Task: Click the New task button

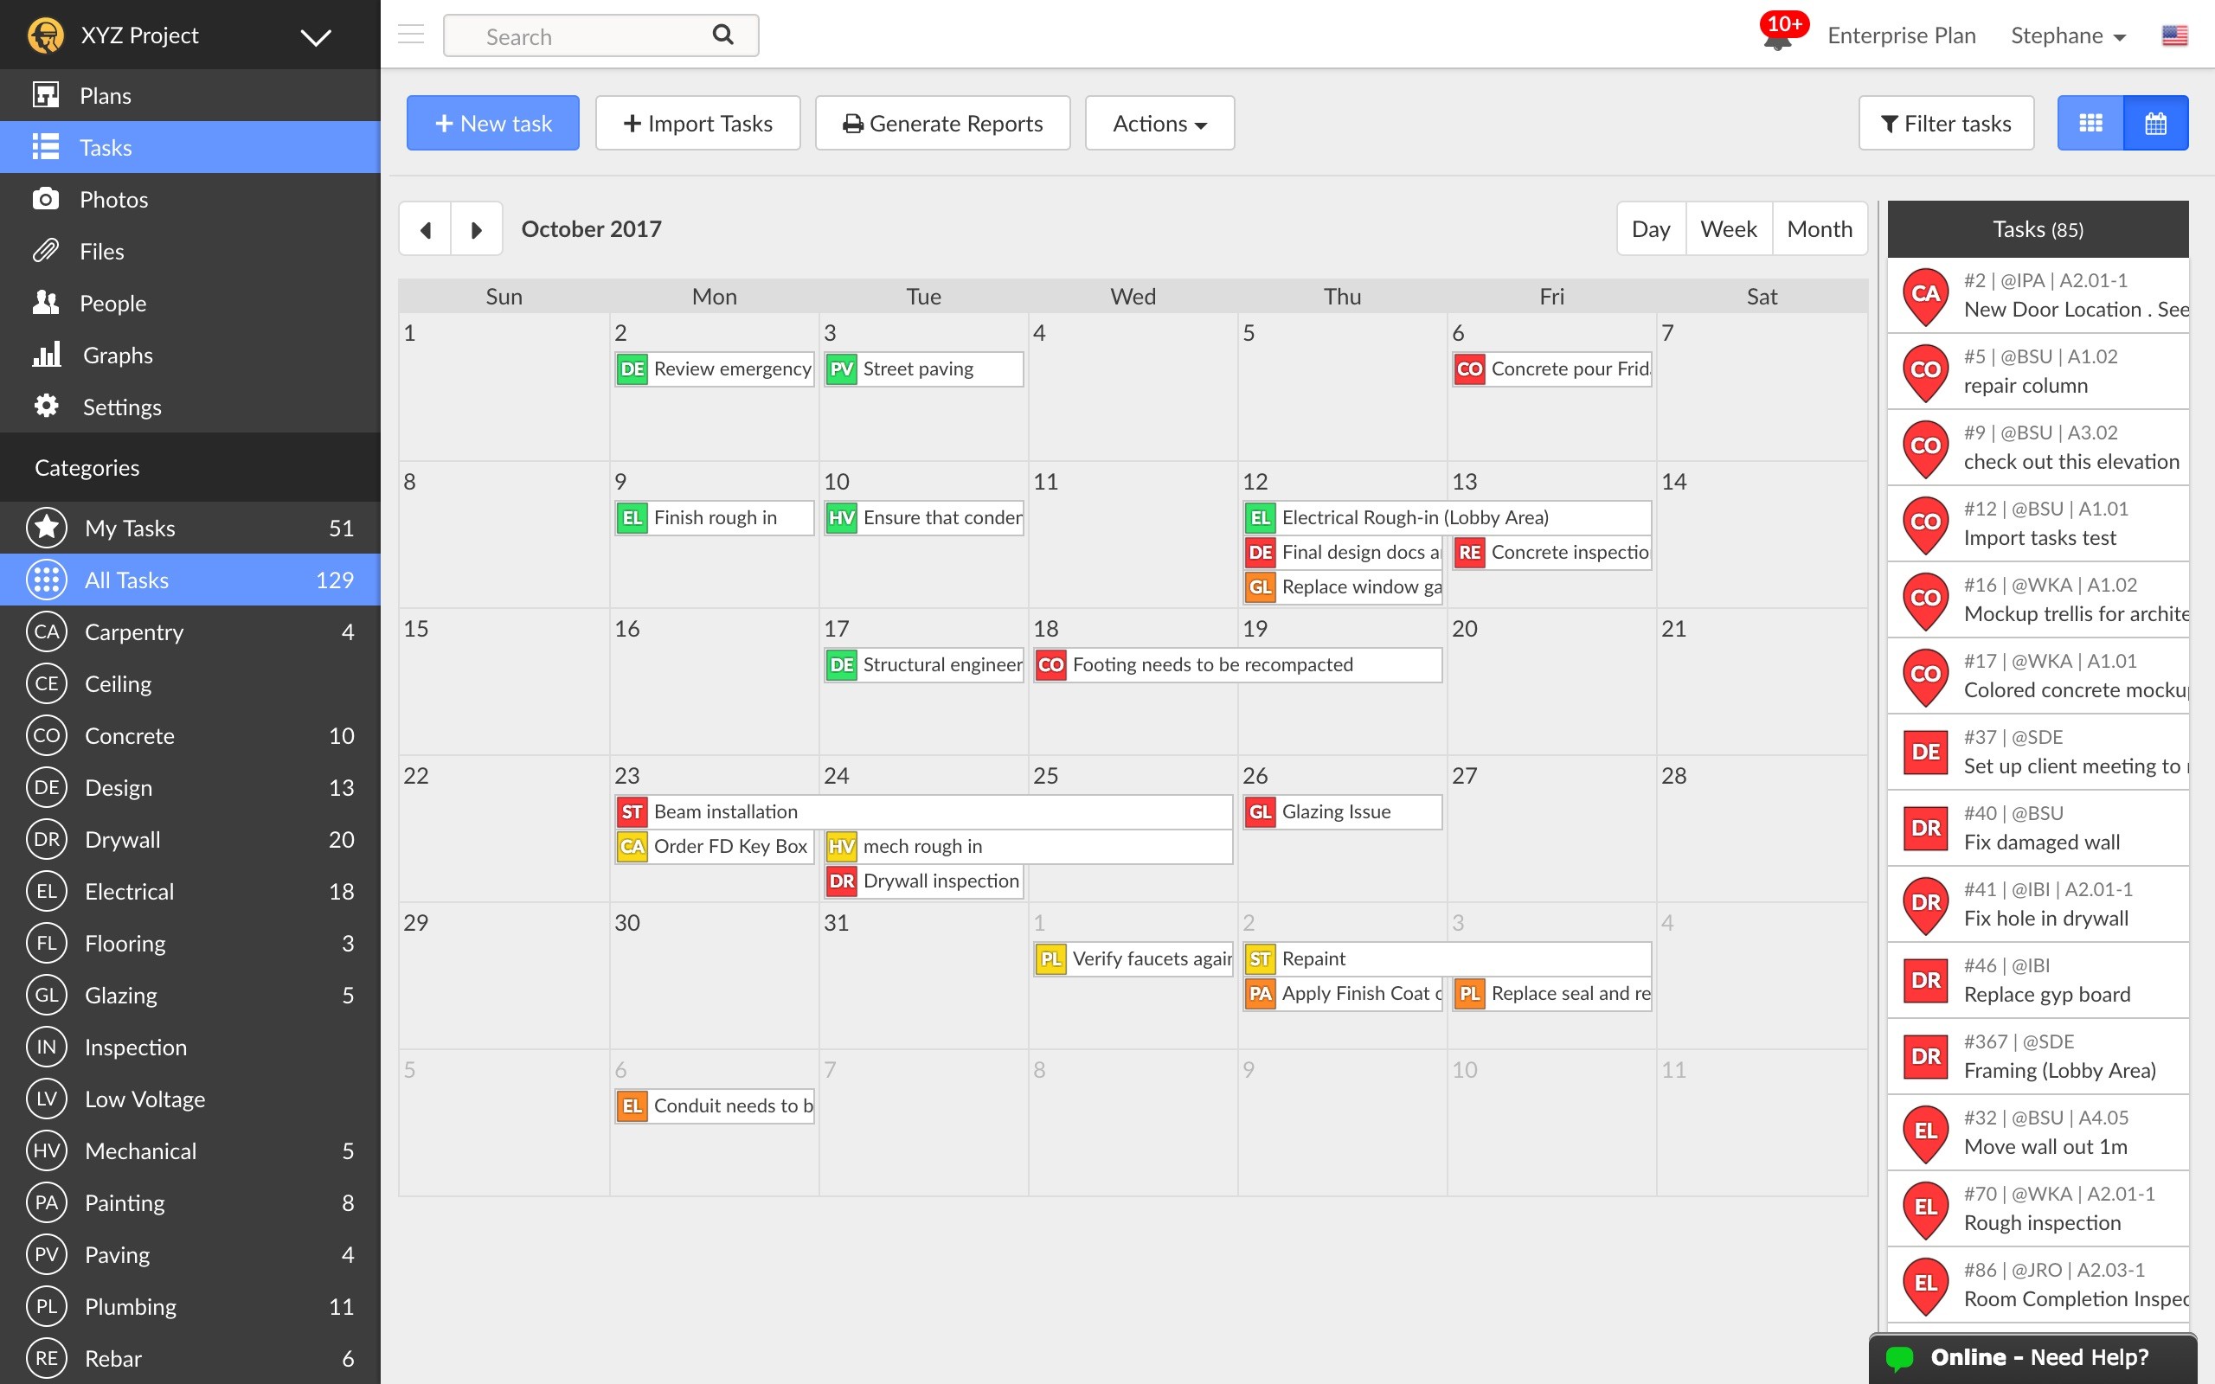Action: pos(492,123)
